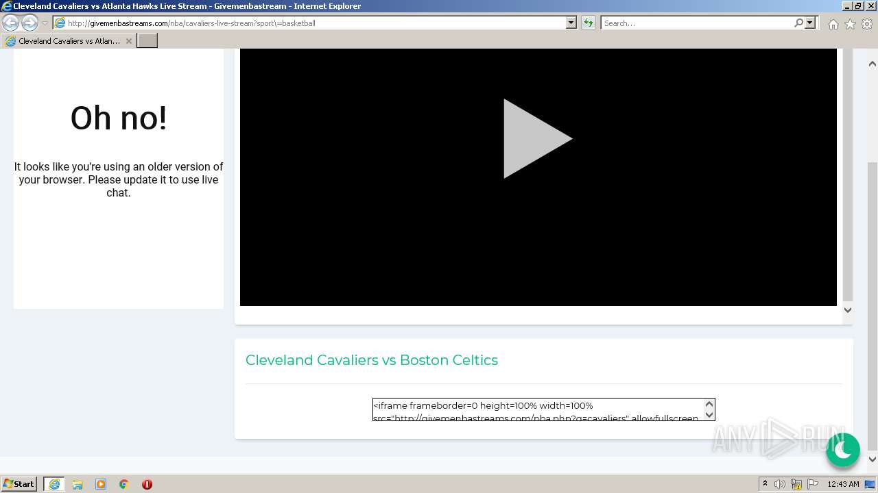Open a new blank tab
The width and height of the screenshot is (878, 493).
[x=147, y=40]
